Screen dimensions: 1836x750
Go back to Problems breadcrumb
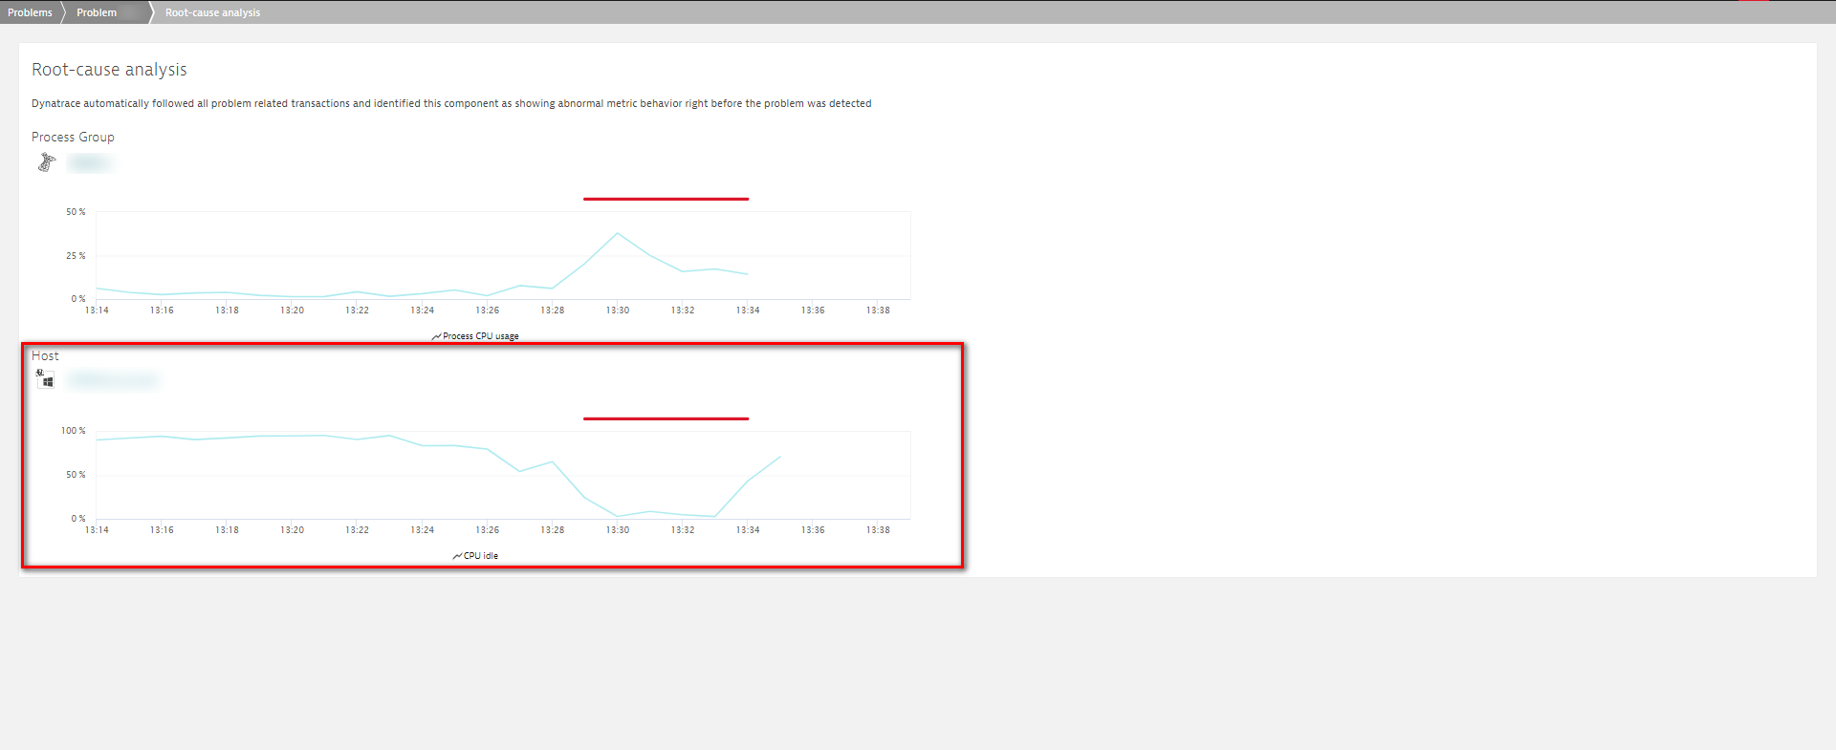click(x=30, y=12)
